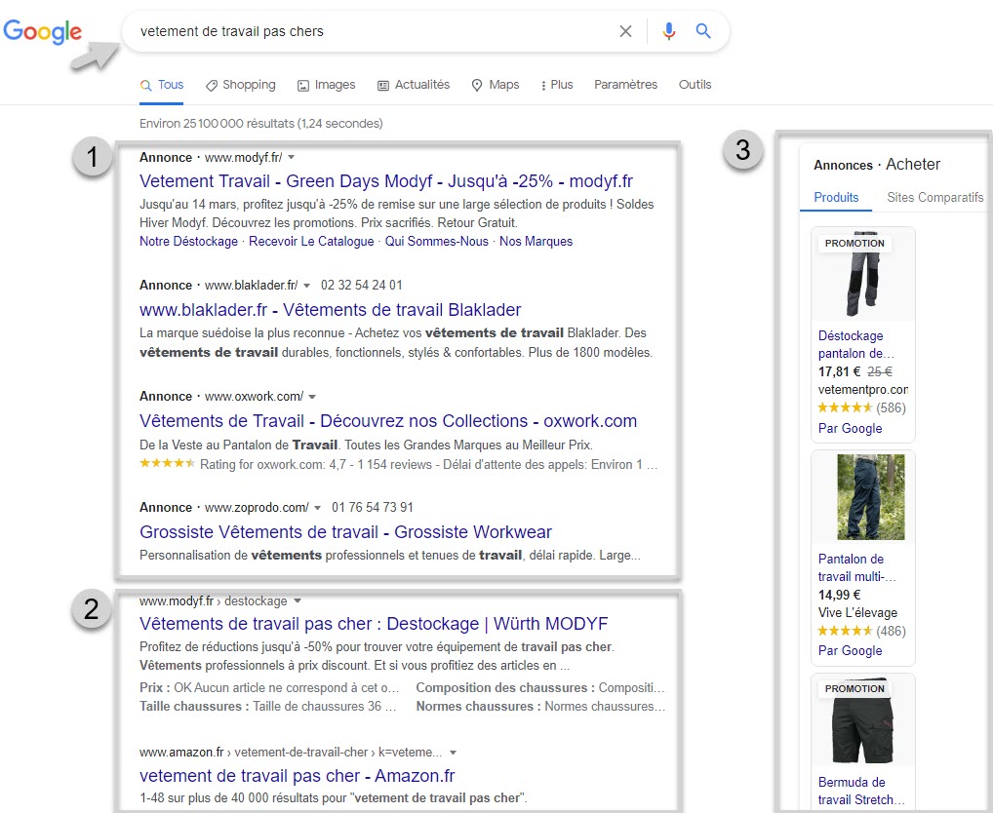Open Destockage Würth MODYF organic result
The width and height of the screenshot is (993, 813).
click(374, 624)
